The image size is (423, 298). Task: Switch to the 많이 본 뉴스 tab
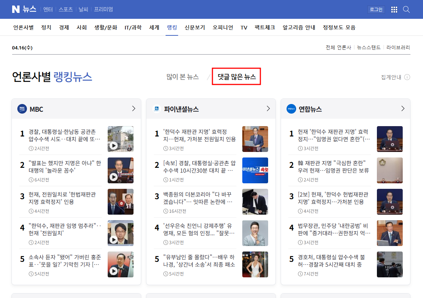click(x=182, y=77)
